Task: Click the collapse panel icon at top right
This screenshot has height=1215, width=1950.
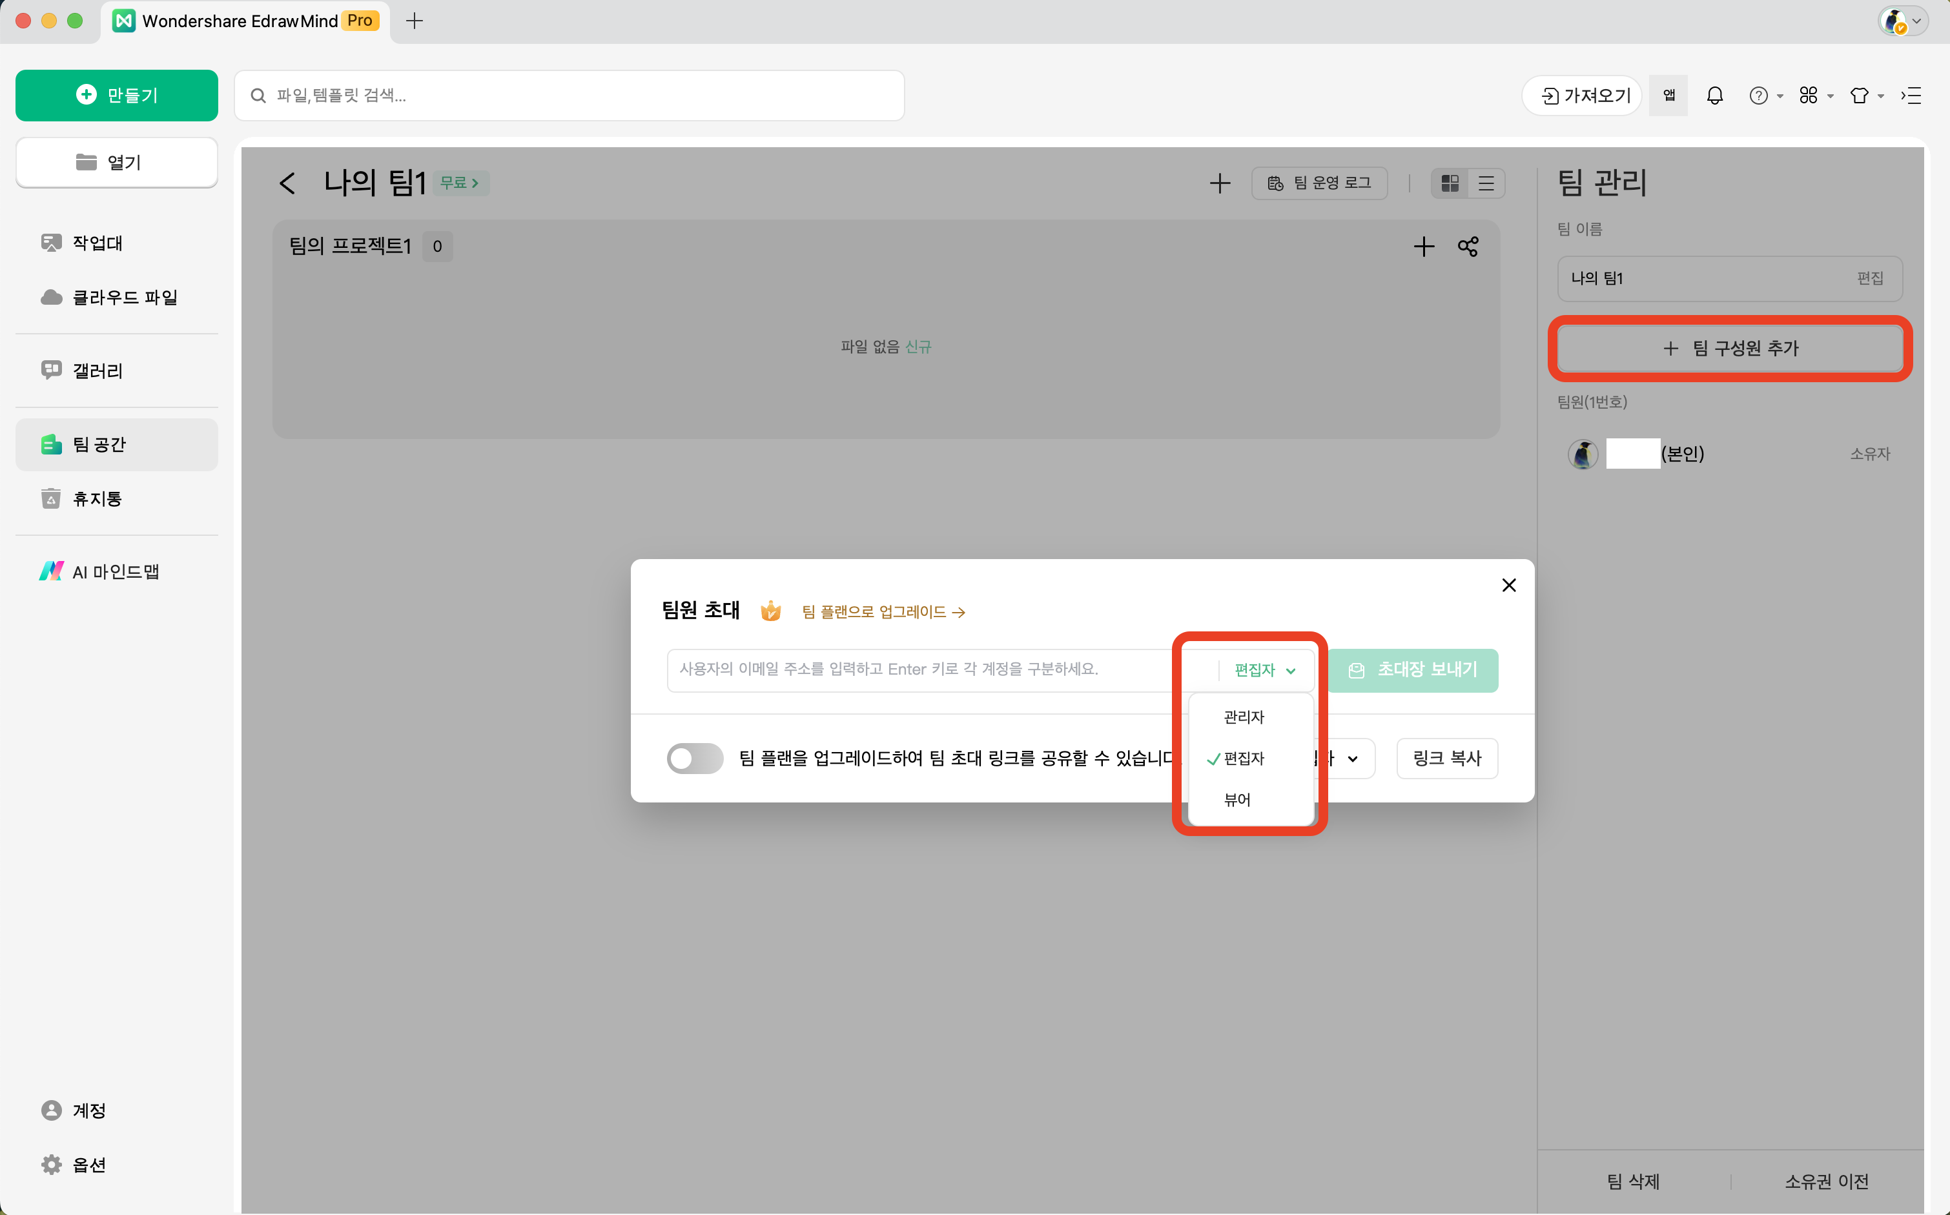Action: (x=1911, y=96)
